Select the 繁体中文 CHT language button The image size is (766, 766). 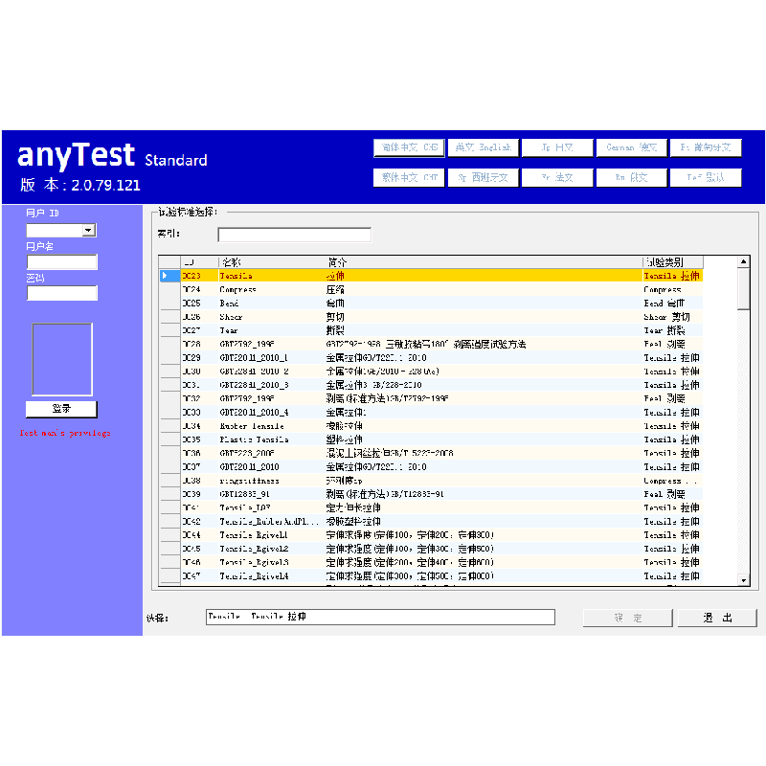pyautogui.click(x=409, y=177)
